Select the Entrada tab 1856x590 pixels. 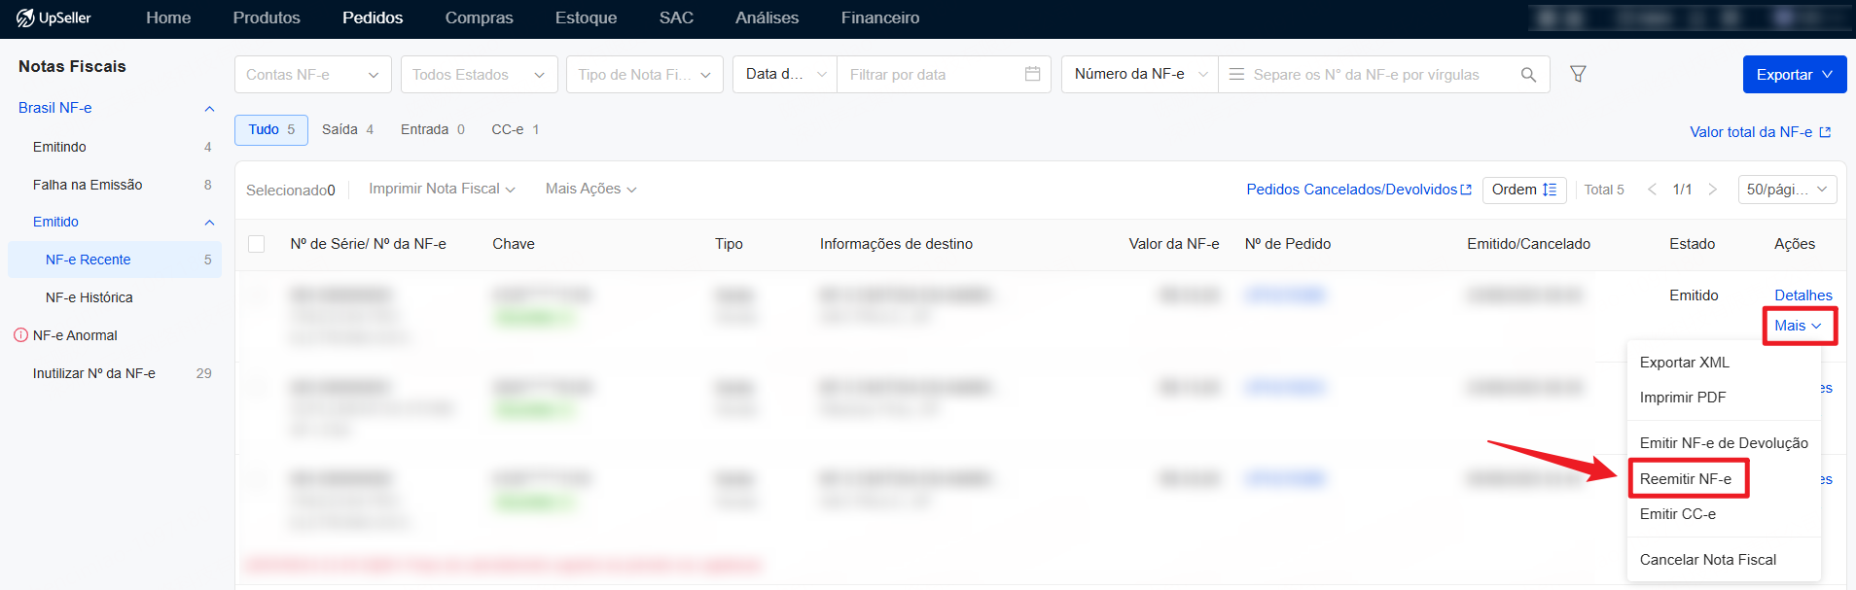[433, 129]
